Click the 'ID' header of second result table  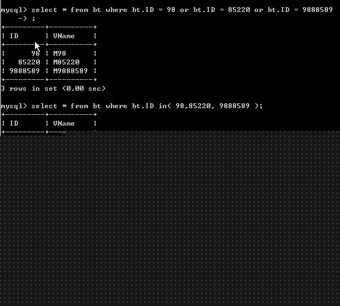point(14,123)
